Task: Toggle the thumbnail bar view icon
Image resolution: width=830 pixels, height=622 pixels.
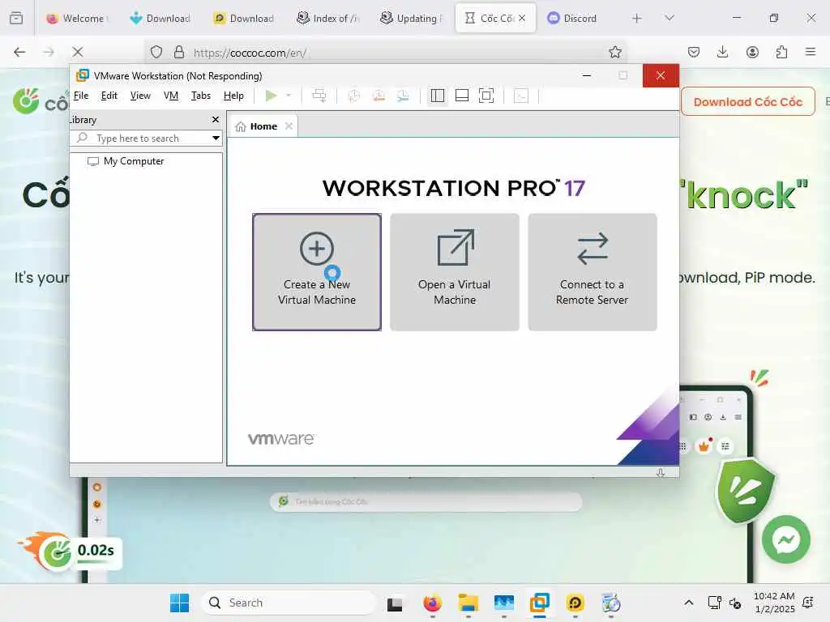Action: (461, 96)
